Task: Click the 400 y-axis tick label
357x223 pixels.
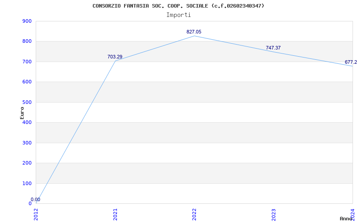Action: (x=27, y=122)
